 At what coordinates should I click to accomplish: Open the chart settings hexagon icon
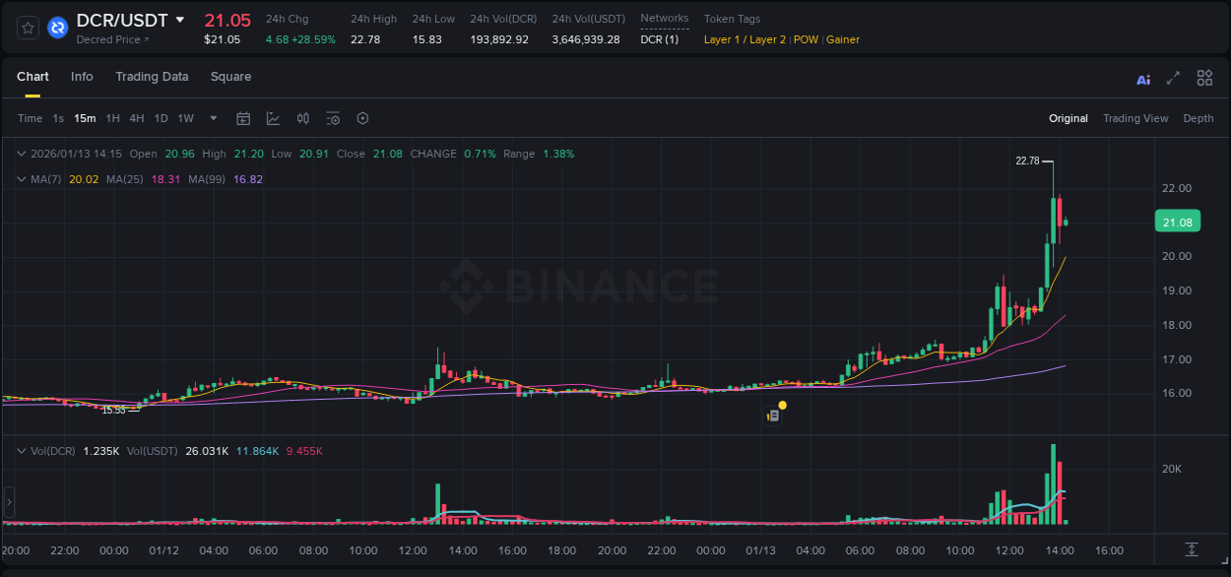pos(362,118)
